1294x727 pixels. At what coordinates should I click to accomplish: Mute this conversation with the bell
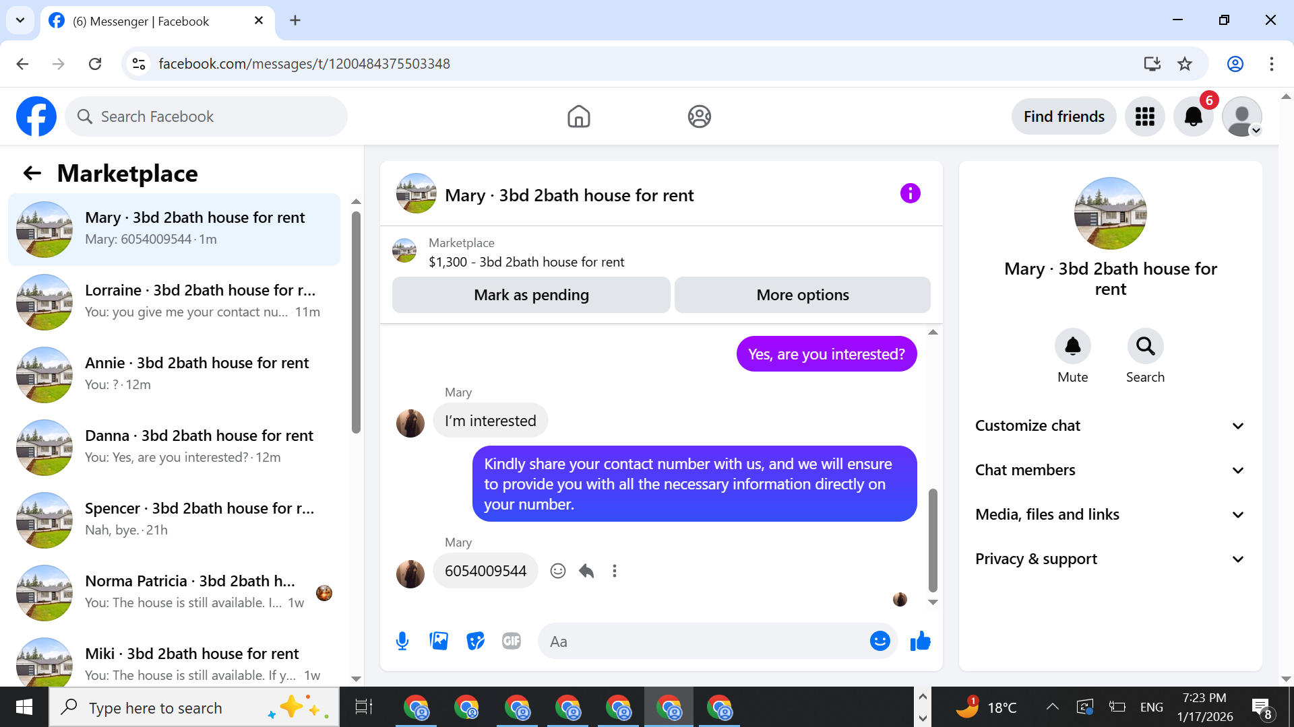click(1072, 347)
